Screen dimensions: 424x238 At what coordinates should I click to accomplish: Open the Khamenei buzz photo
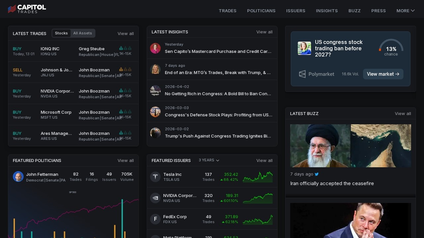coord(320,146)
